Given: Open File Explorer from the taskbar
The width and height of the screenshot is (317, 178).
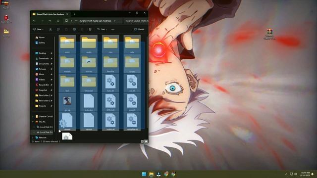Looking at the screenshot, I should click(x=151, y=174).
